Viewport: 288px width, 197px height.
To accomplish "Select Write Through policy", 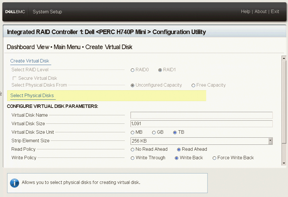I will tap(132, 158).
